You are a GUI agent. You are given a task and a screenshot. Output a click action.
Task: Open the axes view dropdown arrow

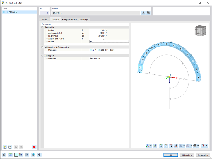(x=151, y=146)
